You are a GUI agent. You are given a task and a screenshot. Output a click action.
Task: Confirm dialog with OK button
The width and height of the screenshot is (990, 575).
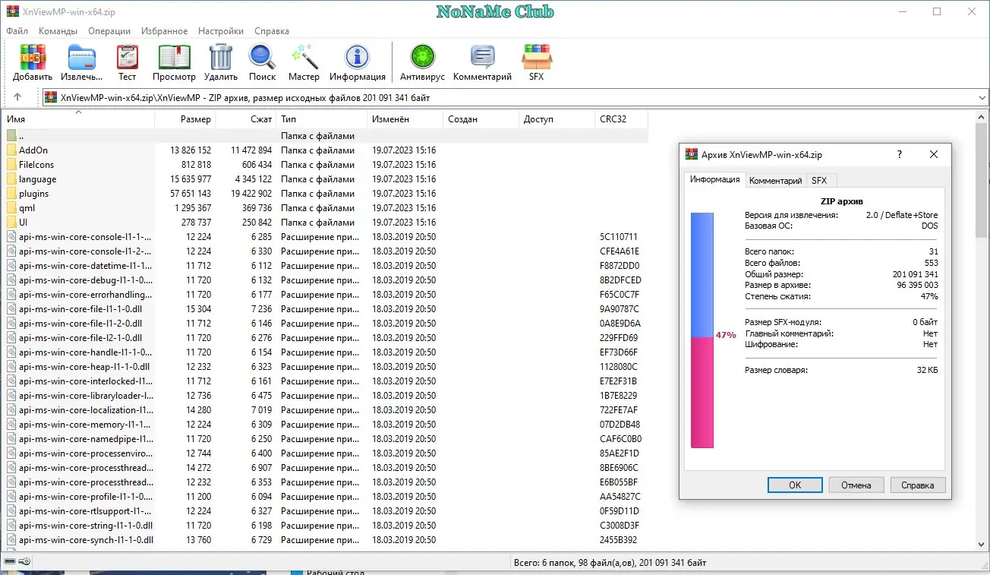pos(795,485)
